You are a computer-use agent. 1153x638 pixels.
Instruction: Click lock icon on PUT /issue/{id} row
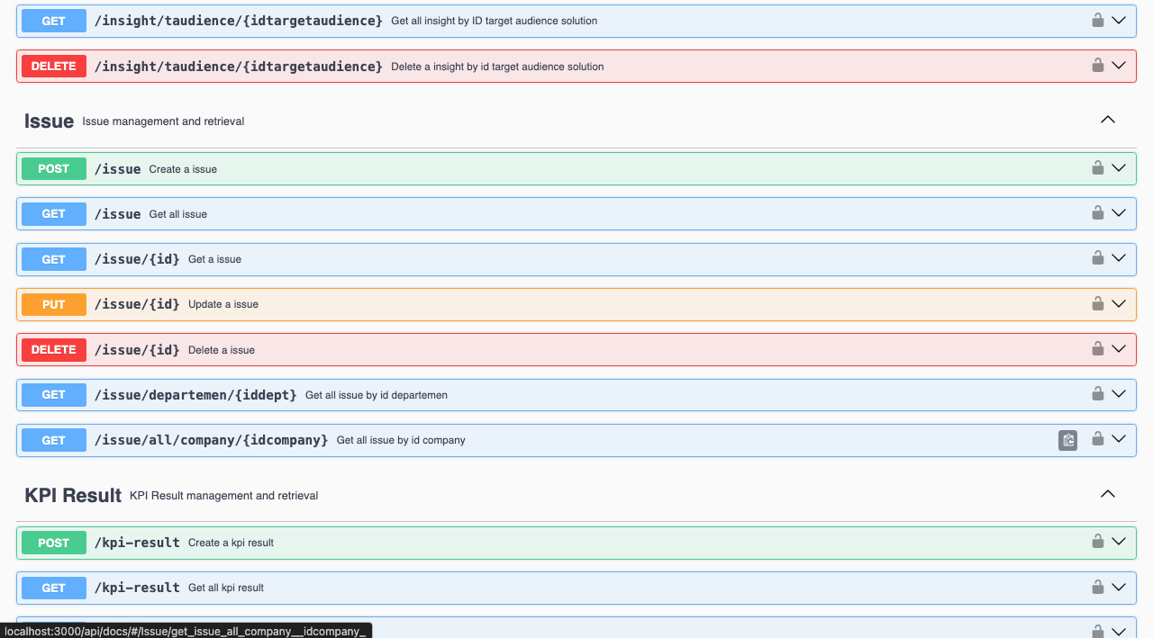(x=1097, y=303)
